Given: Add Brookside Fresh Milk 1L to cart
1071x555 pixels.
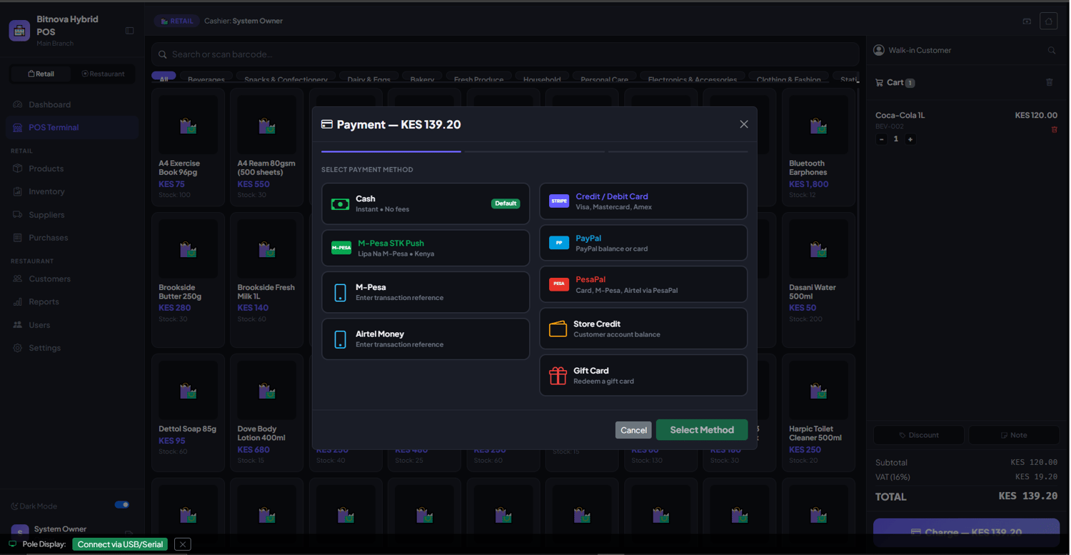Looking at the screenshot, I should click(x=267, y=280).
